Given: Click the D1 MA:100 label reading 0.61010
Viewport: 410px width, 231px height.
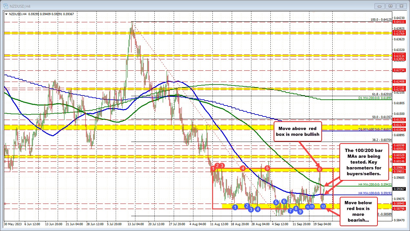Looking at the screenshot, I should click(375, 129).
